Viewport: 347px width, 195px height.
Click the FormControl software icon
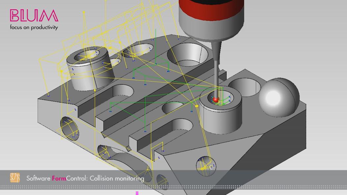15,178
